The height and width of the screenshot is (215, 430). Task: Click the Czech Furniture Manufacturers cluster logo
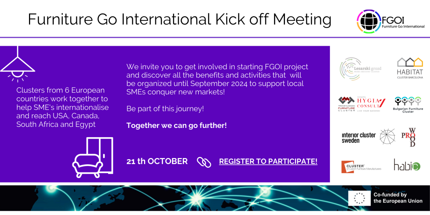[361, 167]
